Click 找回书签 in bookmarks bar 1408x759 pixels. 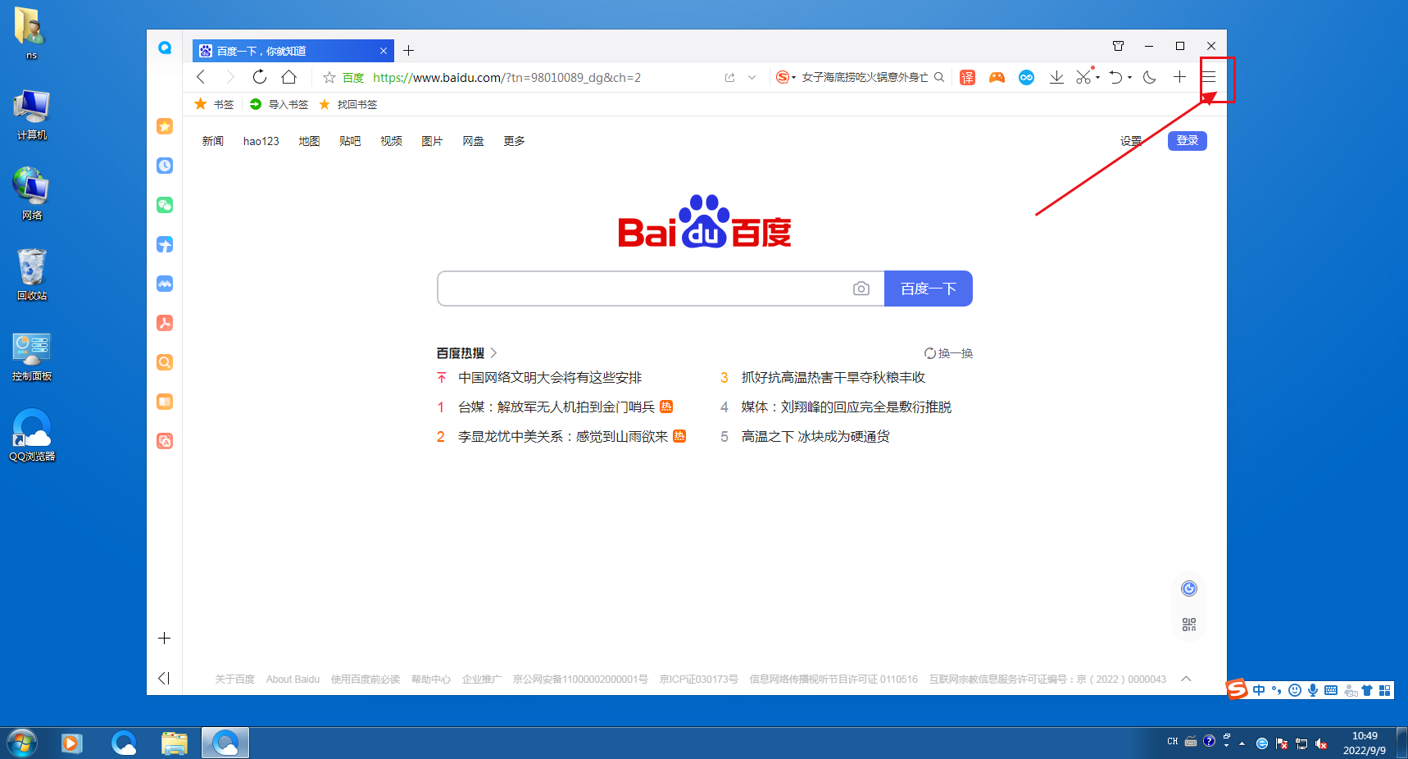tap(348, 104)
